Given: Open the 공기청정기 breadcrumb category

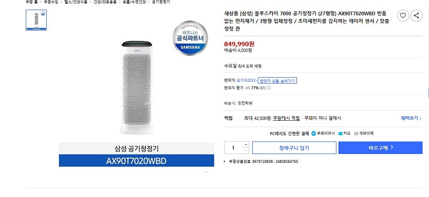Looking at the screenshot, I should 161,2.
